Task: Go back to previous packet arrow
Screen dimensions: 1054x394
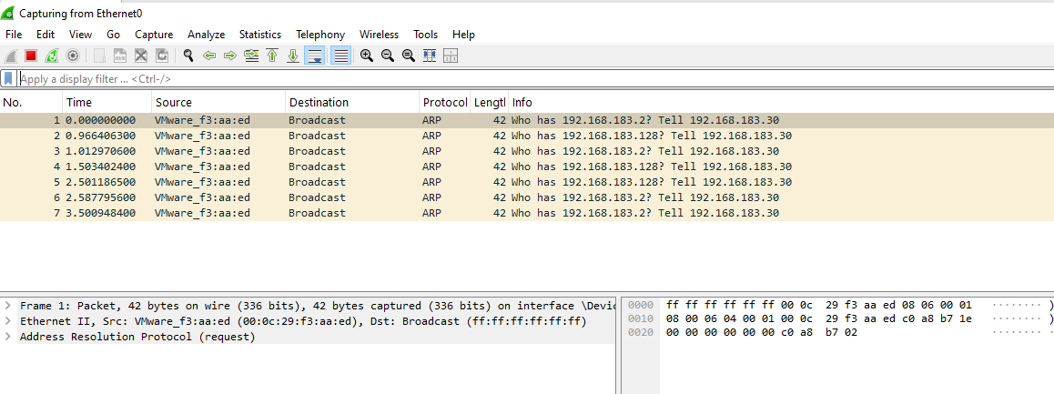Action: [209, 56]
